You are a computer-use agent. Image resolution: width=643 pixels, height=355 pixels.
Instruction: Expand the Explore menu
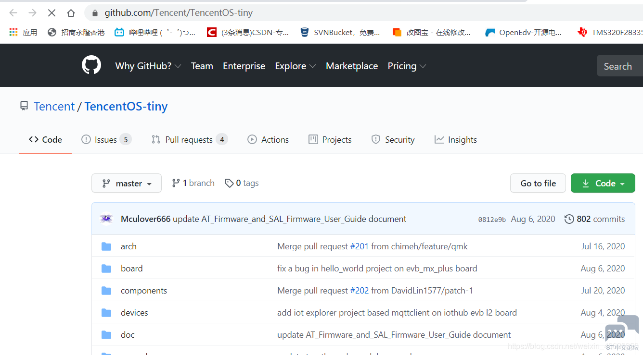296,66
